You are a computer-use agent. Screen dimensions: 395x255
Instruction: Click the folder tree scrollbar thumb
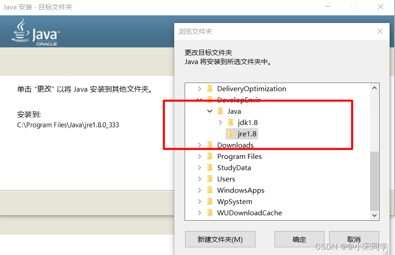374,181
